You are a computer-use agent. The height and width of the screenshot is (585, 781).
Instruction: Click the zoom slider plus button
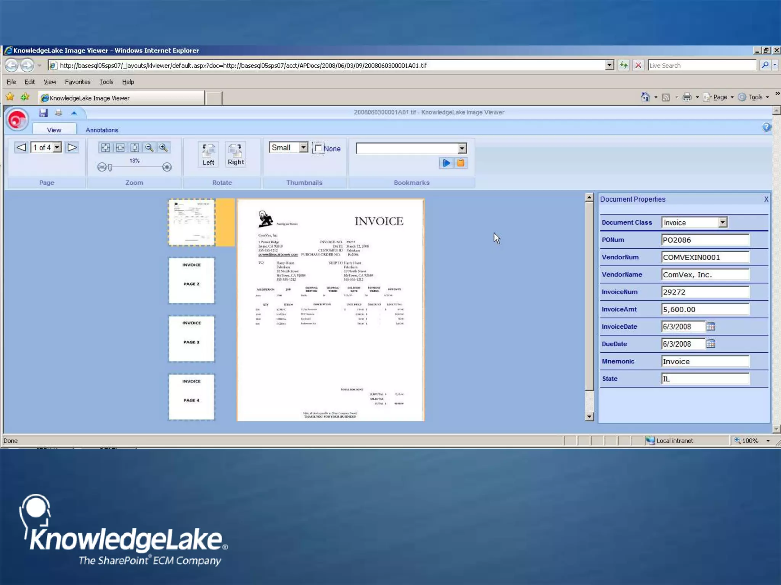tap(167, 167)
